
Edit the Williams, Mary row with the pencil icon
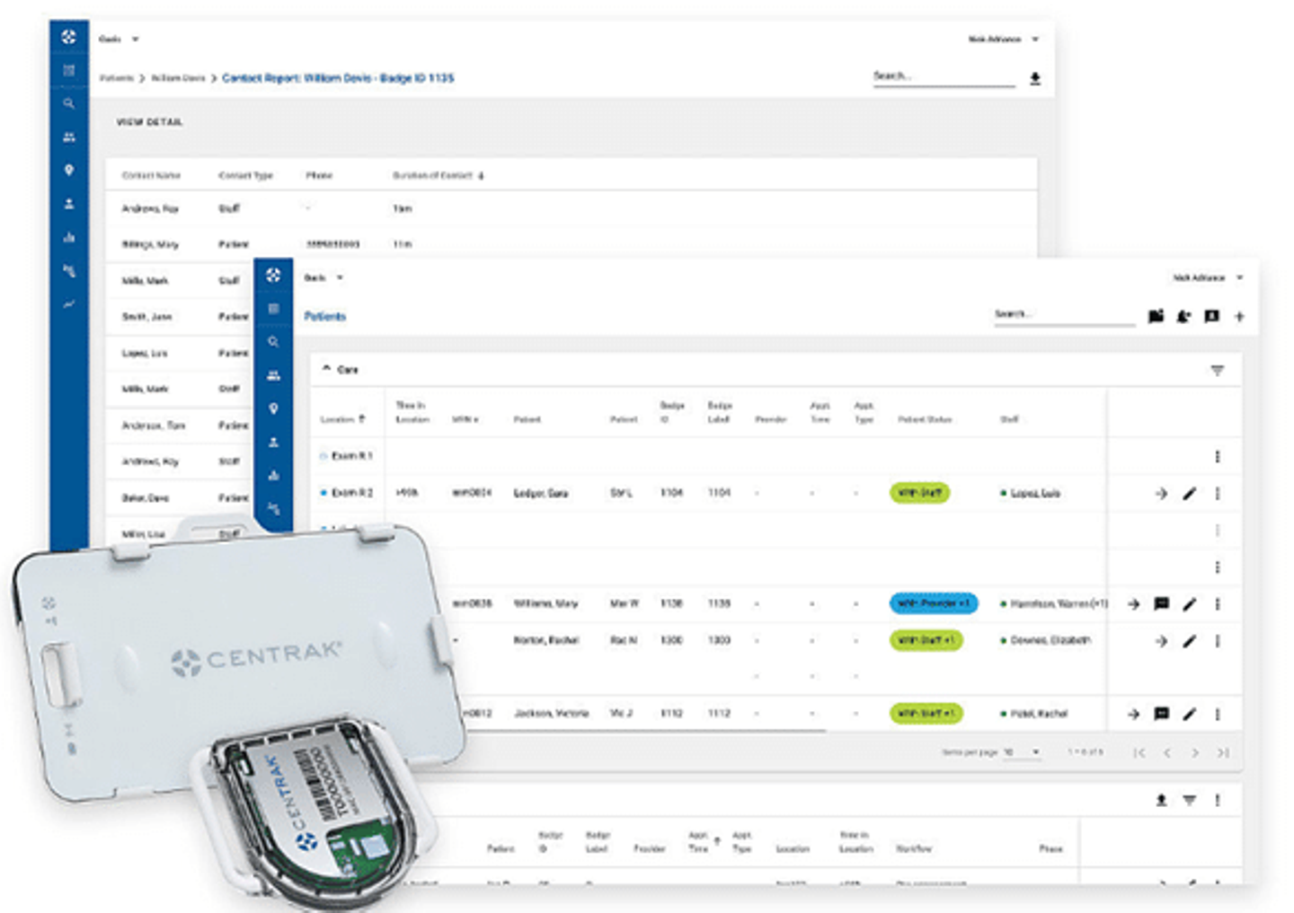click(1189, 604)
